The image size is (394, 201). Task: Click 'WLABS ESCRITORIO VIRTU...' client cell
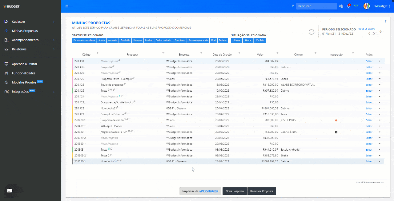[x=298, y=85]
